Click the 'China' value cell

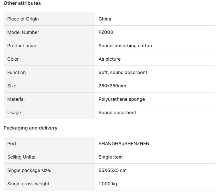coord(155,19)
